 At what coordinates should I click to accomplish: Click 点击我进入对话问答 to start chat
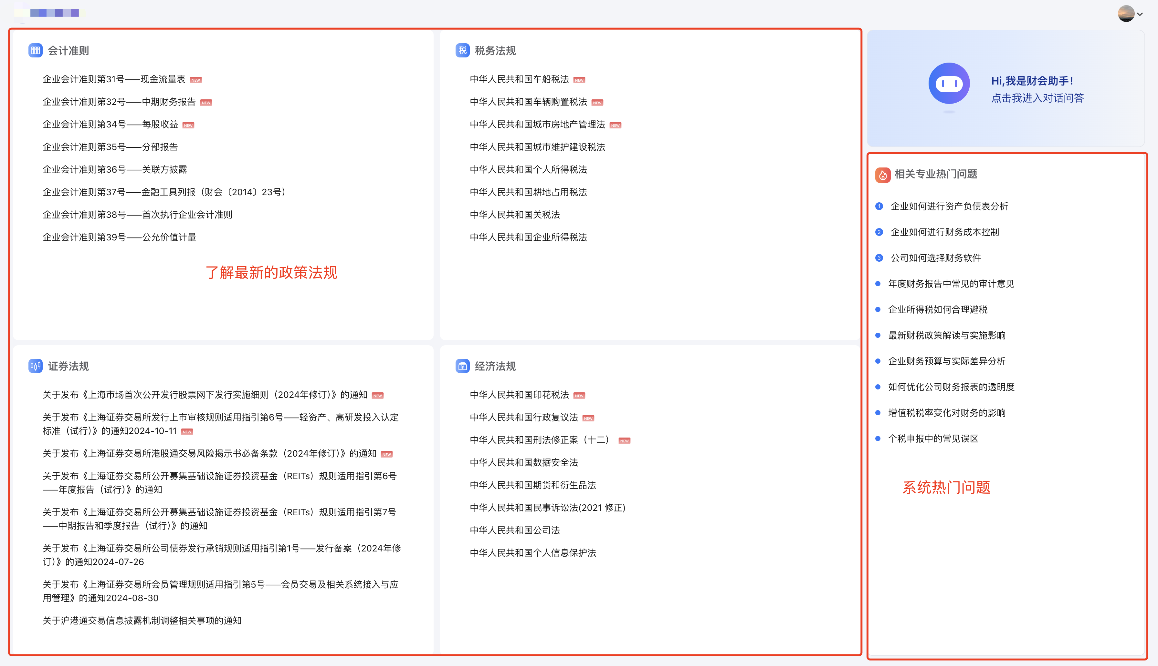[1037, 98]
